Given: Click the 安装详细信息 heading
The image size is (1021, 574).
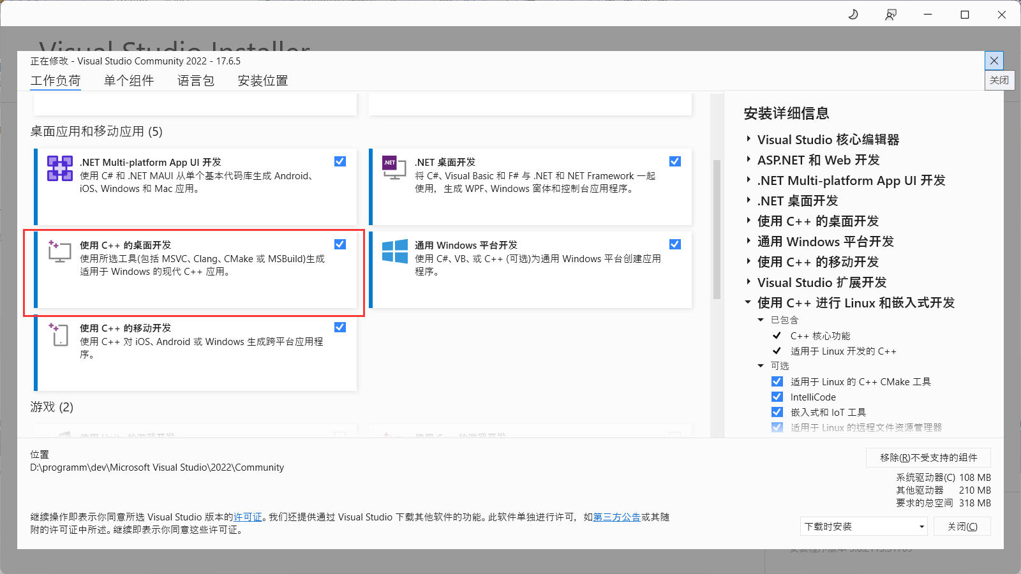Looking at the screenshot, I should click(x=786, y=114).
